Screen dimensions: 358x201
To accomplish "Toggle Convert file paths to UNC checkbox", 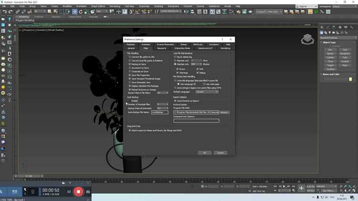I will tap(130, 57).
